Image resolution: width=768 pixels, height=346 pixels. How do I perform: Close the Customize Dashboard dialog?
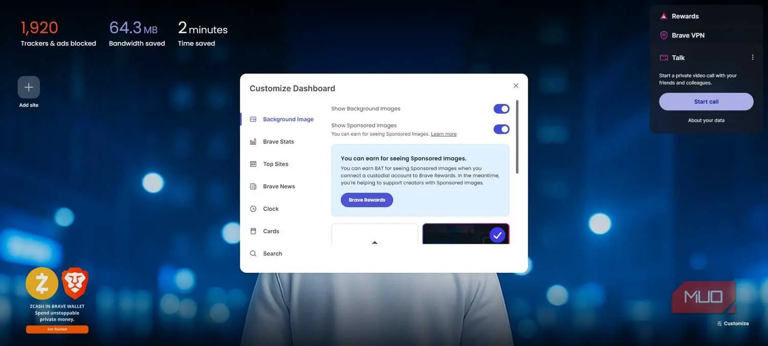coord(516,86)
